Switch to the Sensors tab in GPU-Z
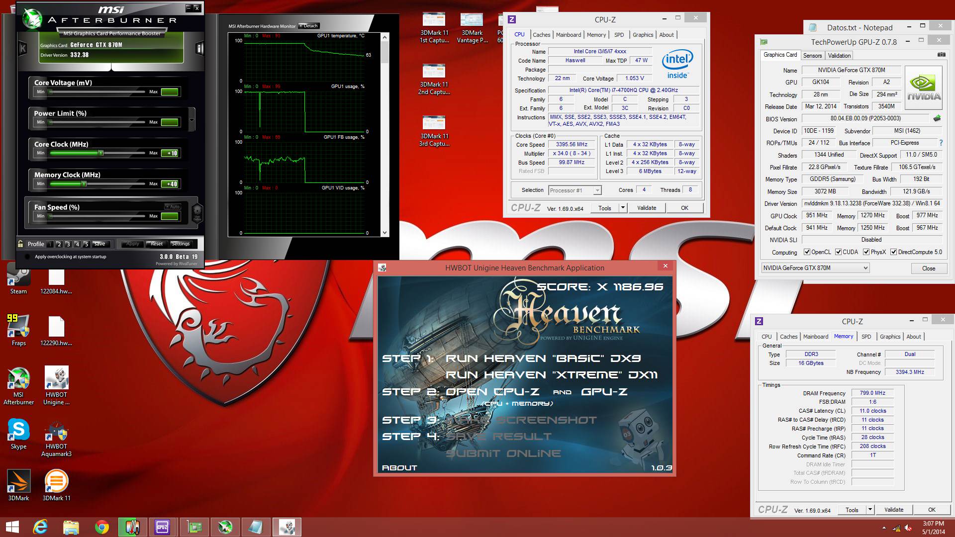This screenshot has height=537, width=955. point(812,56)
